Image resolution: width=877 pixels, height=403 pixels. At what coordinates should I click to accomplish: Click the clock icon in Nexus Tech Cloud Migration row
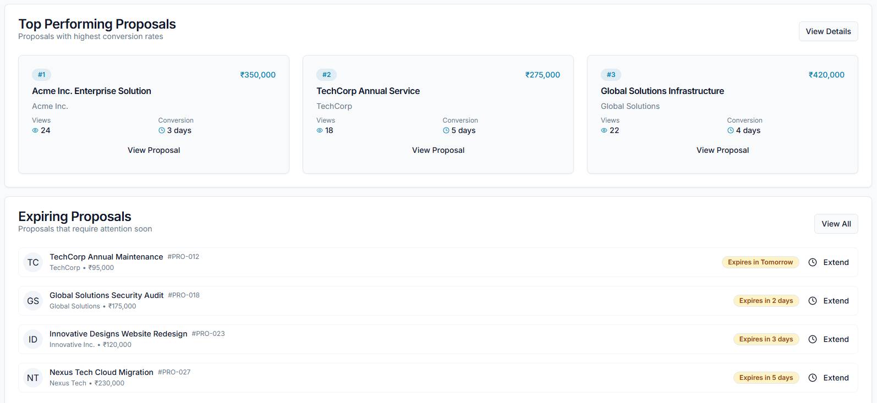pos(813,378)
